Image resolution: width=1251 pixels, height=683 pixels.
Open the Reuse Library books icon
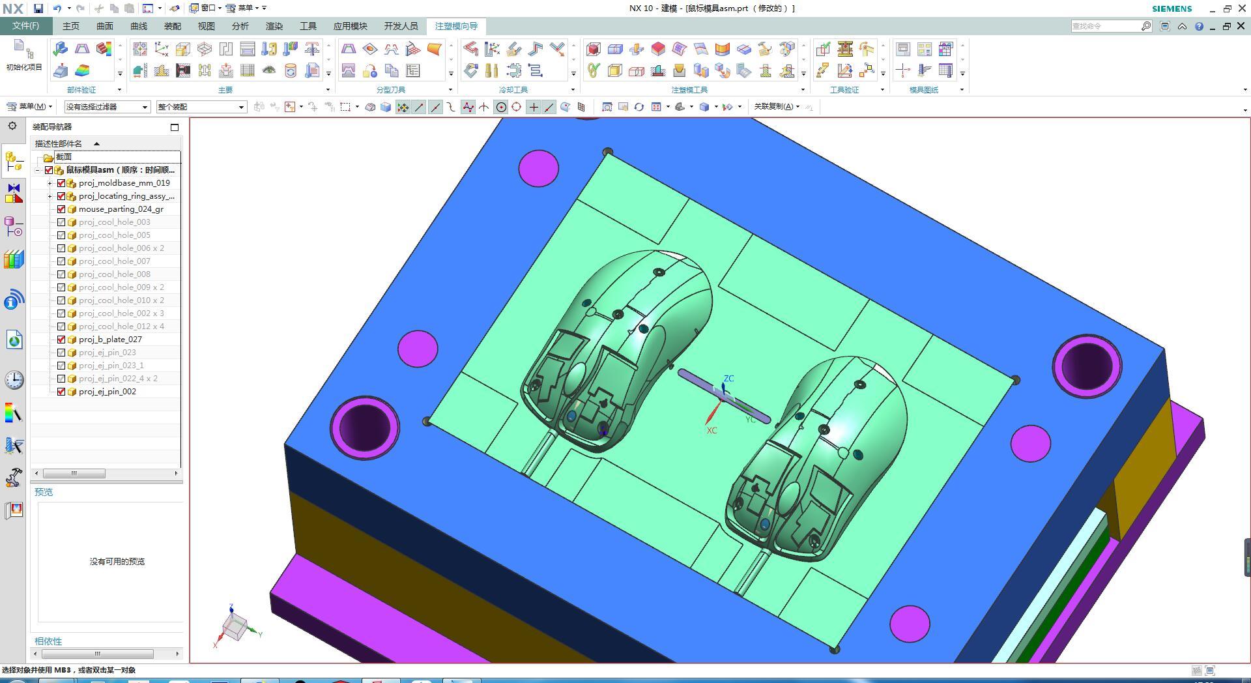14,259
